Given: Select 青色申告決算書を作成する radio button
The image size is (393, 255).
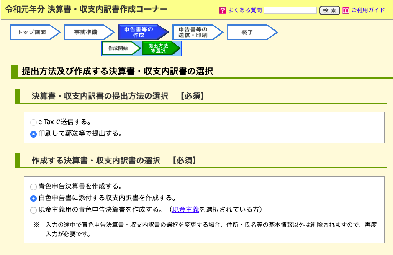Looking at the screenshot, I should [x=33, y=187].
